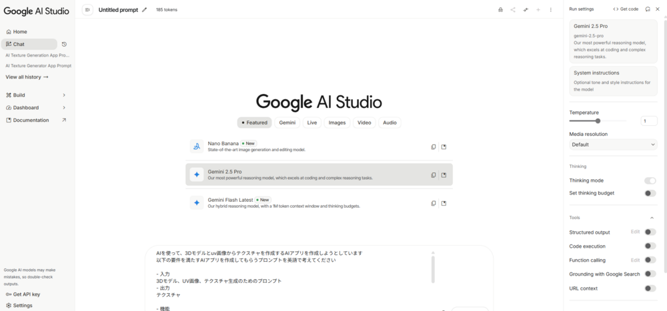Turn on Grounding with Google Search
The height and width of the screenshot is (311, 667).
click(650, 274)
